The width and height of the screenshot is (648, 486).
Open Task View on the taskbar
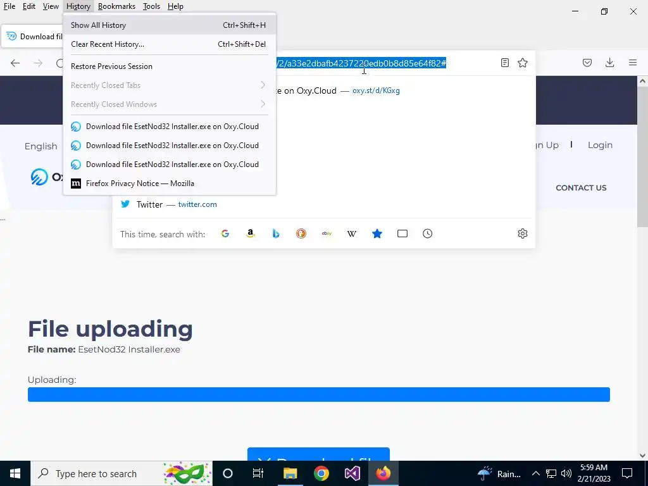click(x=258, y=473)
